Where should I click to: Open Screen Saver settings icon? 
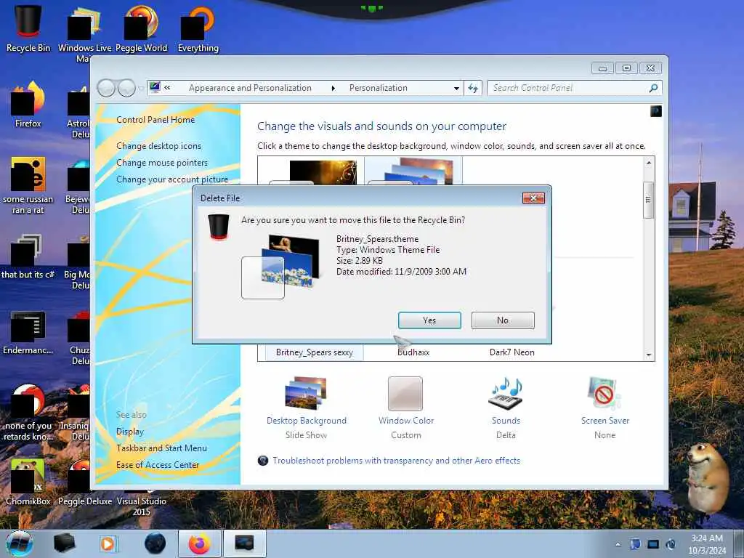click(x=604, y=393)
